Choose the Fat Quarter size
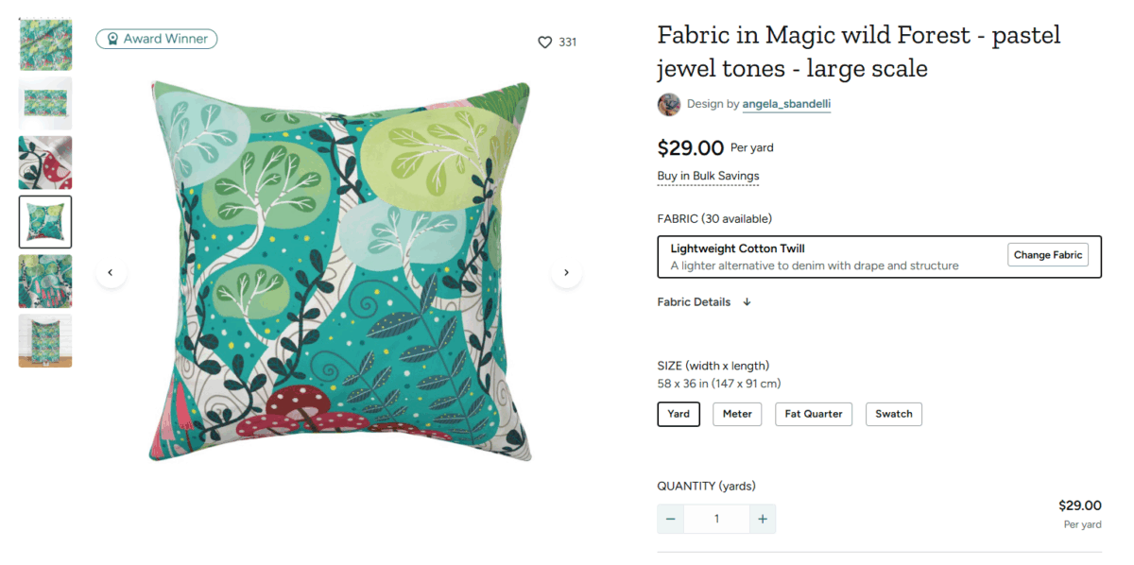 click(x=814, y=414)
